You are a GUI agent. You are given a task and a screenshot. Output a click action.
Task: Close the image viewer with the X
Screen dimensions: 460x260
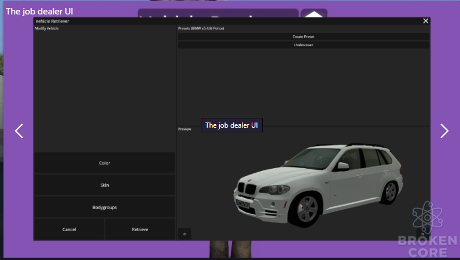[x=426, y=21]
